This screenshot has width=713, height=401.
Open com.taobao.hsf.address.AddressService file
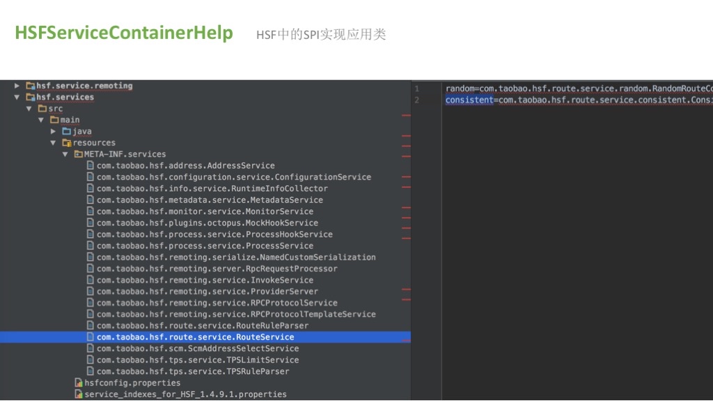(185, 166)
